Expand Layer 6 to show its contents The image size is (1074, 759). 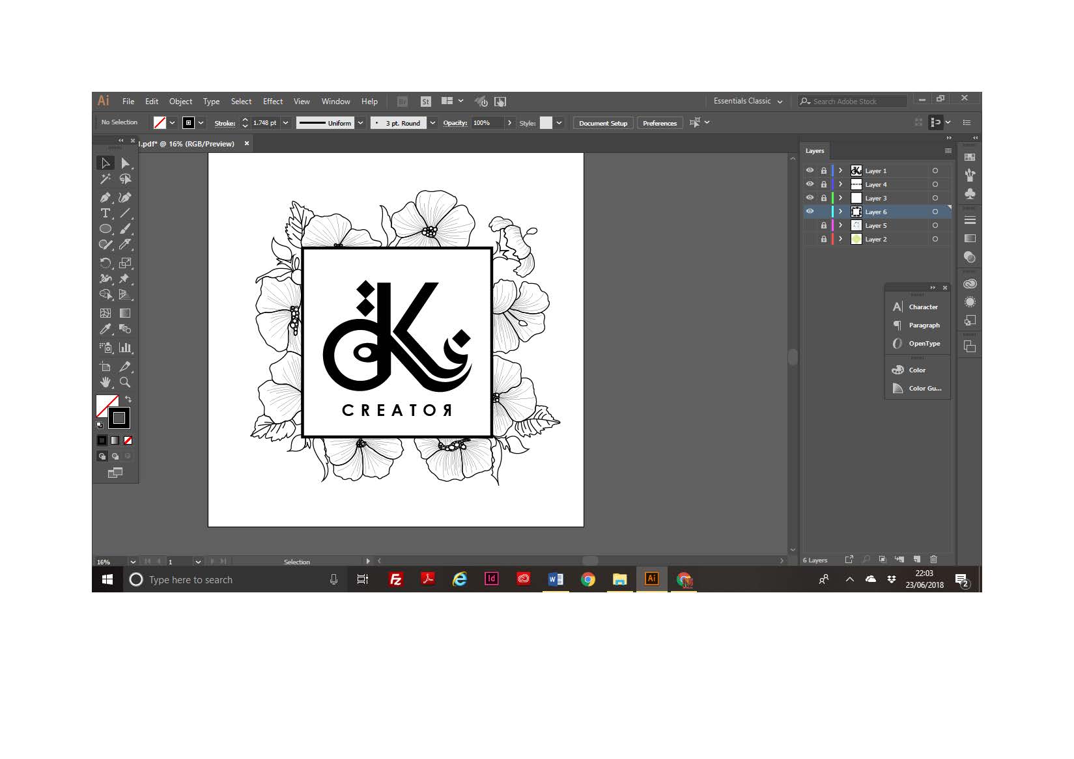pos(840,211)
